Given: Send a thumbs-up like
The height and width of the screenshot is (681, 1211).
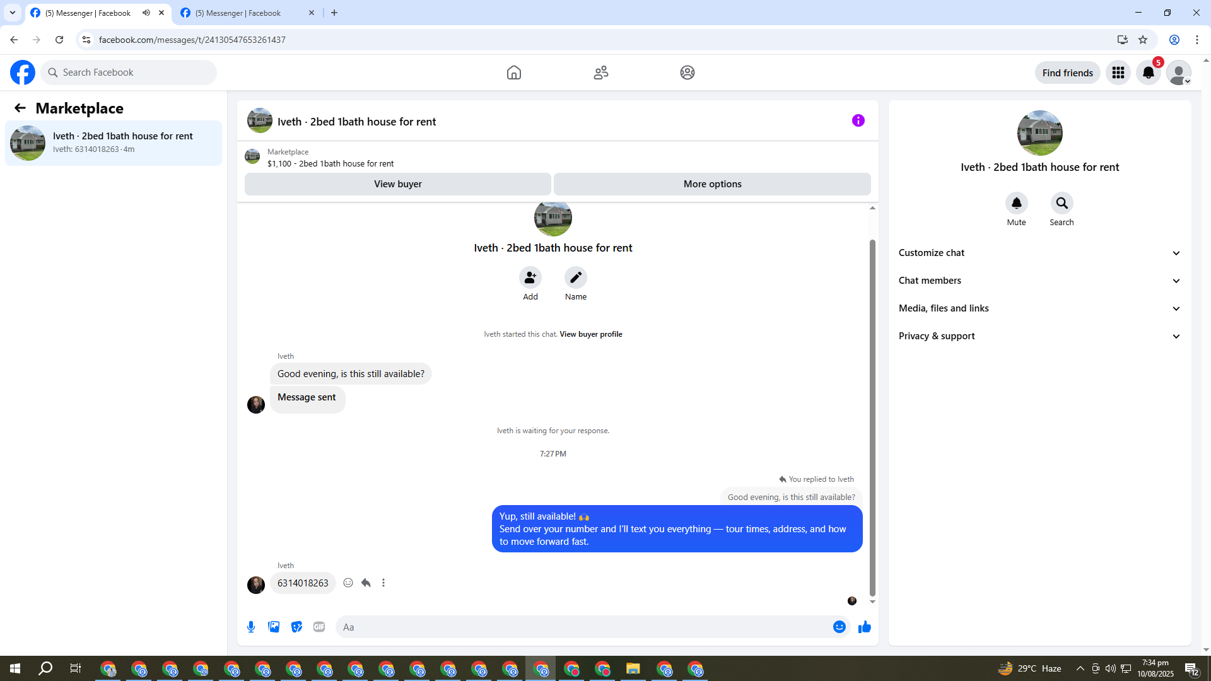Looking at the screenshot, I should (864, 627).
